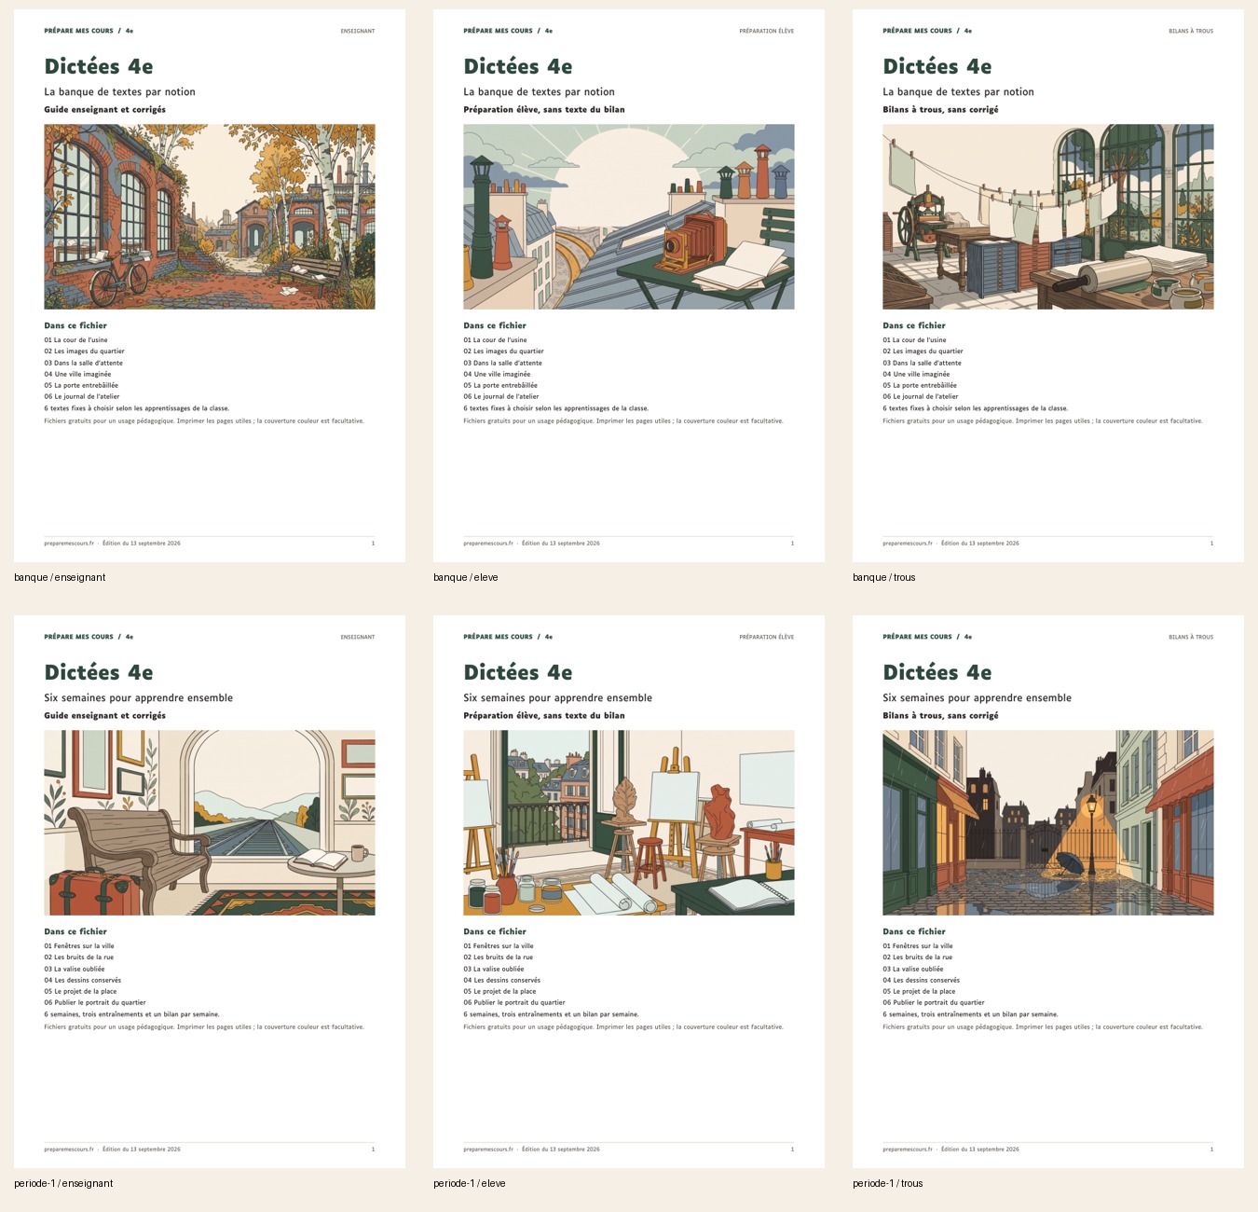
Task: Open the periode-1 / eleve cover page
Action: pos(629,891)
